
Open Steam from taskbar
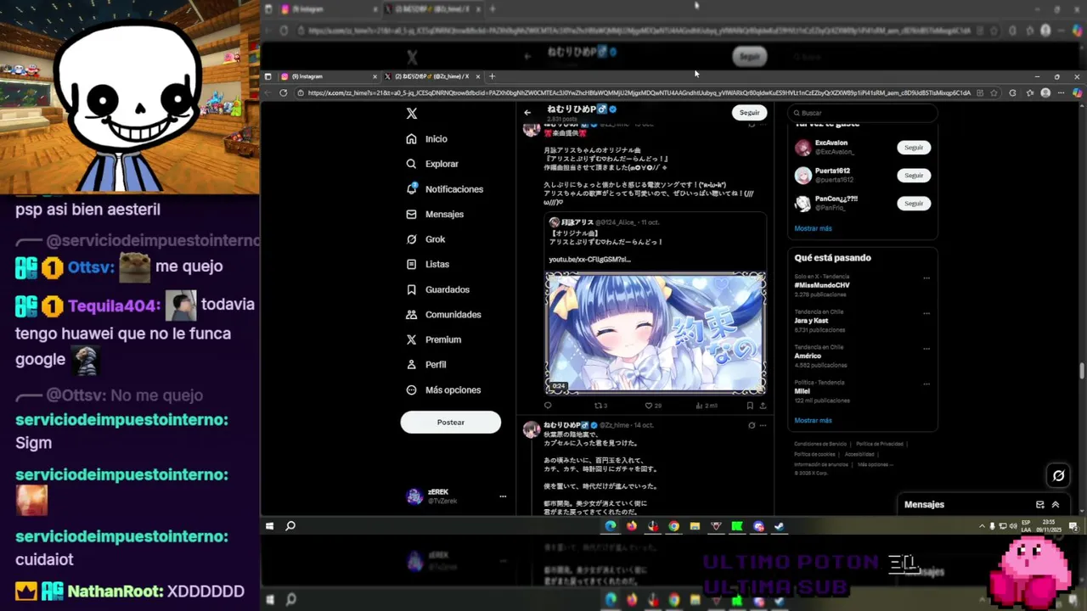pos(780,526)
